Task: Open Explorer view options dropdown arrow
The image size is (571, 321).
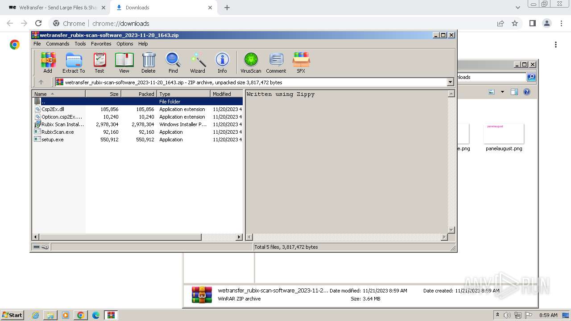Action: coord(502,92)
